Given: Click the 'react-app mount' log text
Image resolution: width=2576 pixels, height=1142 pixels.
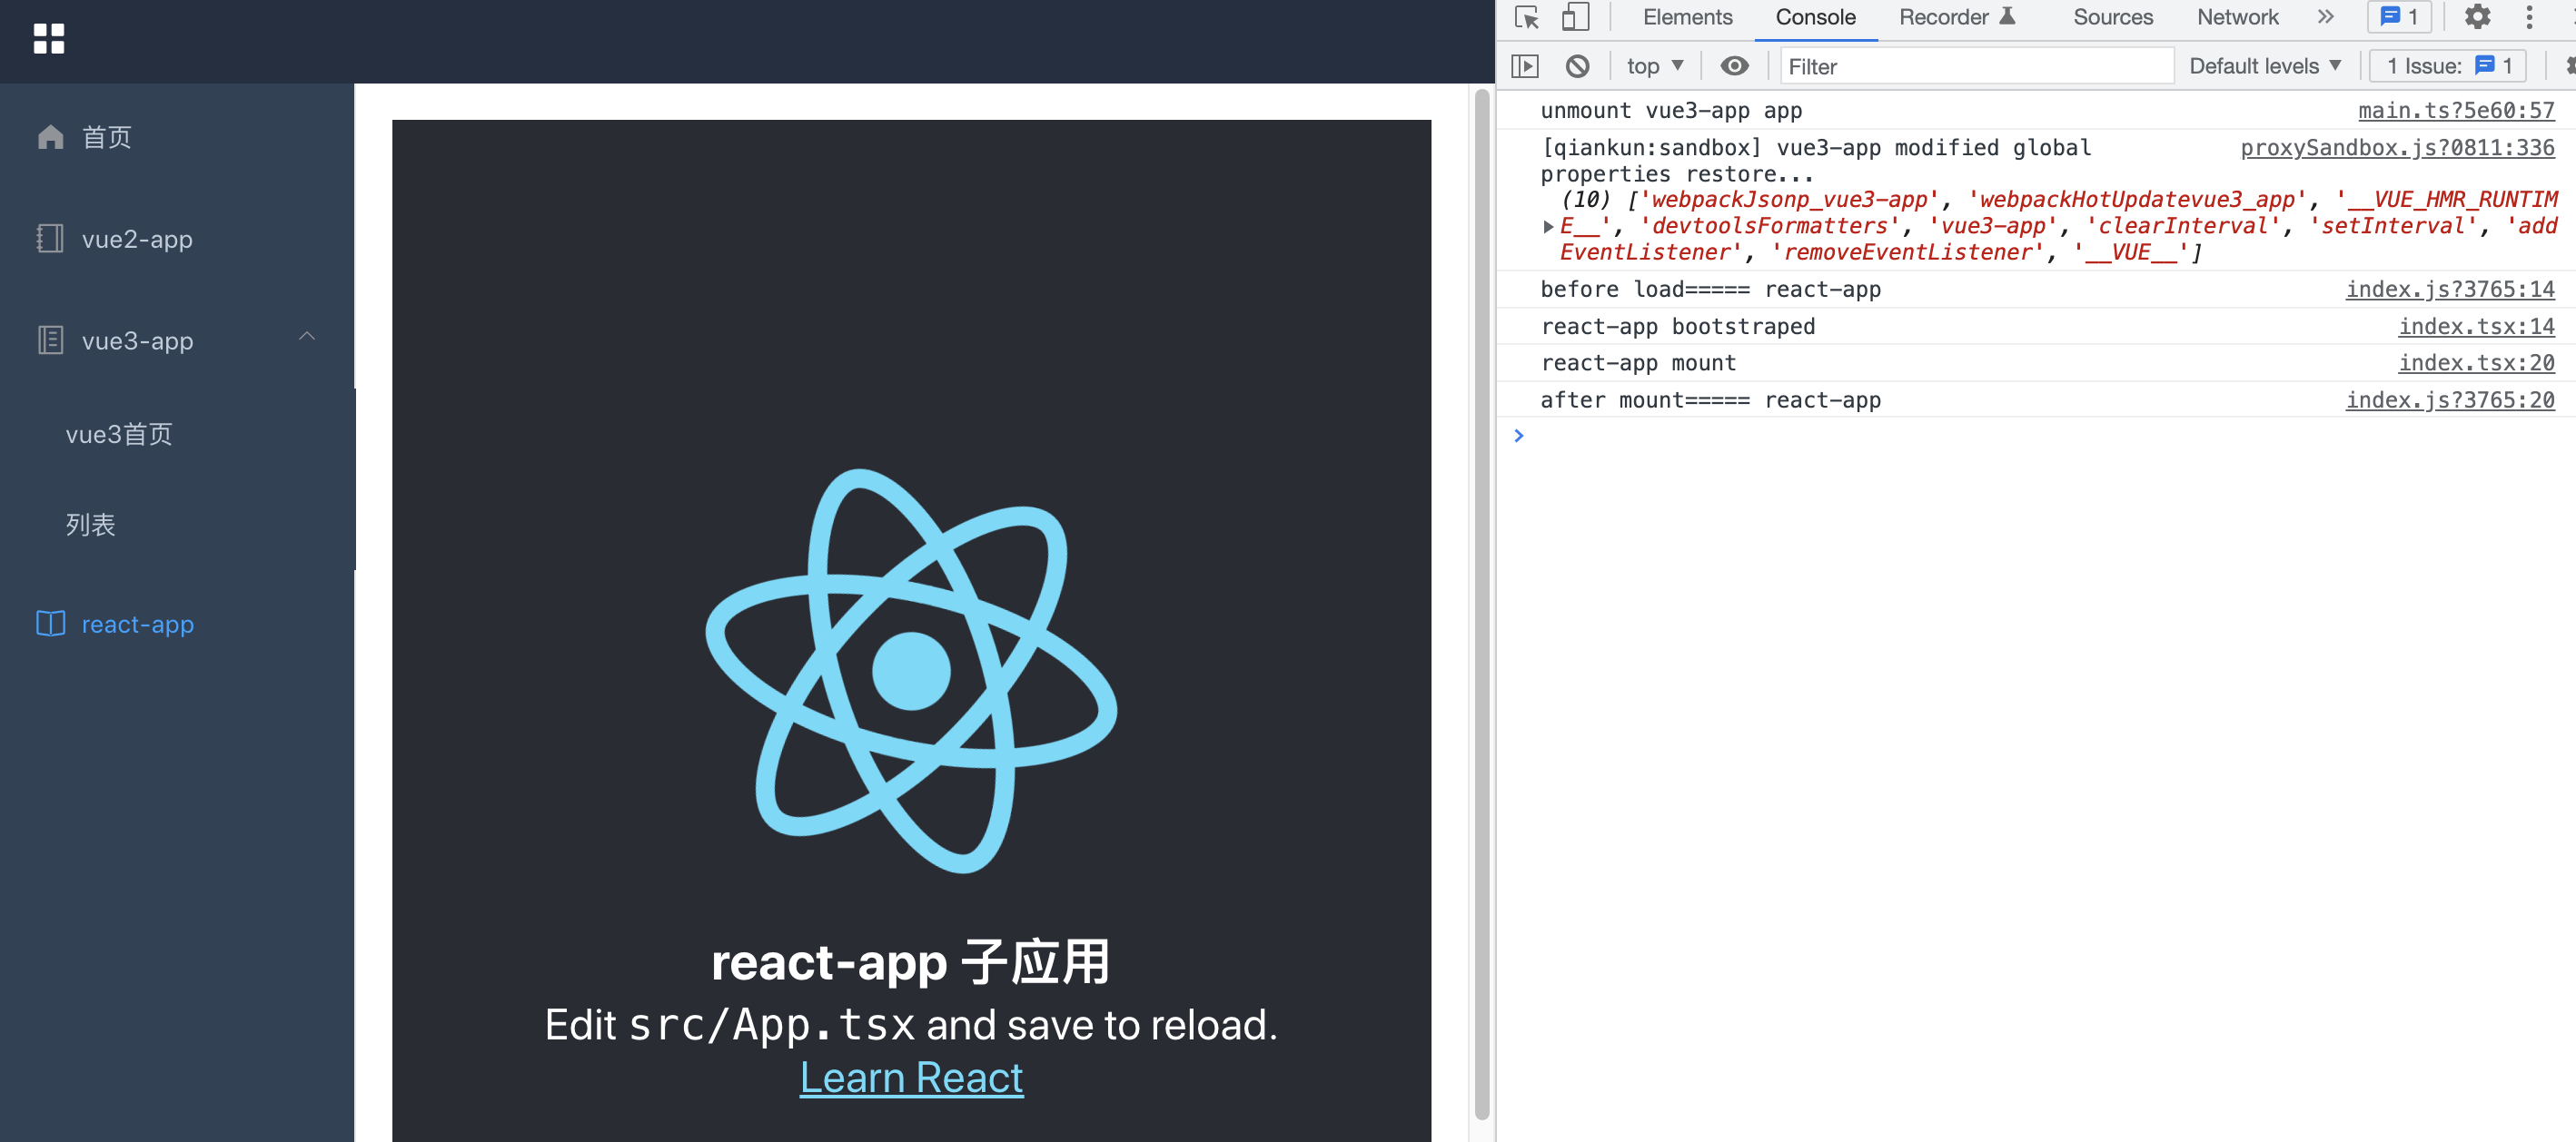Looking at the screenshot, I should (1638, 364).
